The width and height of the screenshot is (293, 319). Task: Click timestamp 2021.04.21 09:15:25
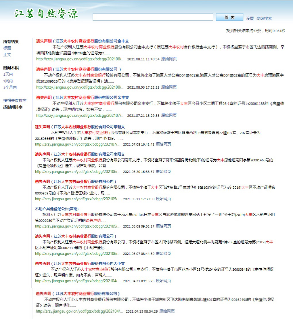pyautogui.click(x=139, y=281)
